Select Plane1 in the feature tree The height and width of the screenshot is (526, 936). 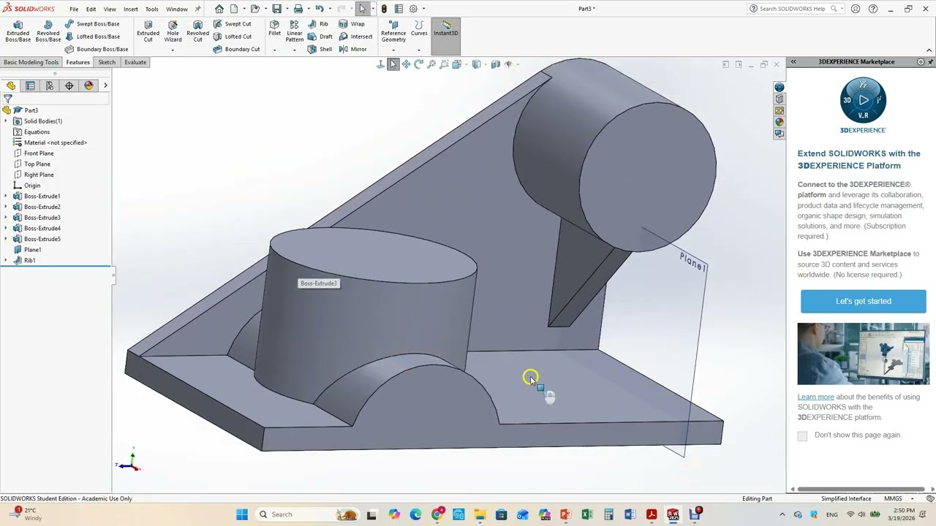33,250
